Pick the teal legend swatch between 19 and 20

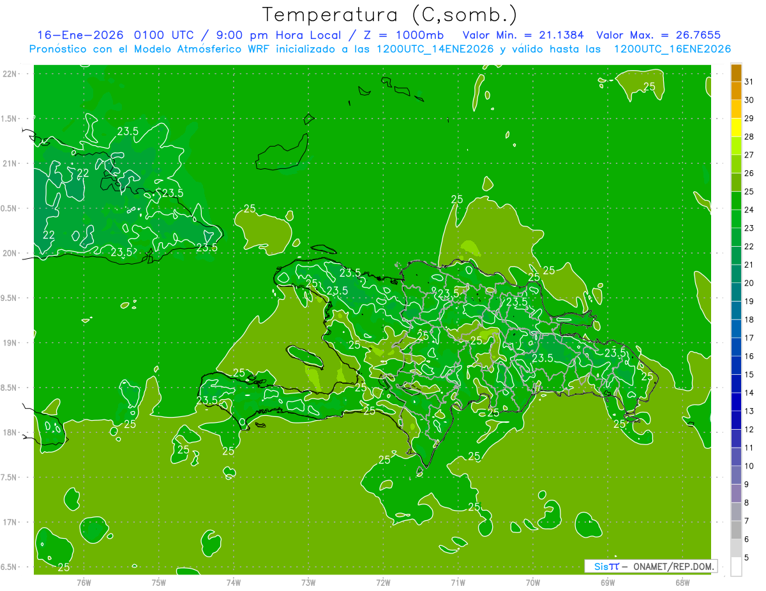(736, 292)
